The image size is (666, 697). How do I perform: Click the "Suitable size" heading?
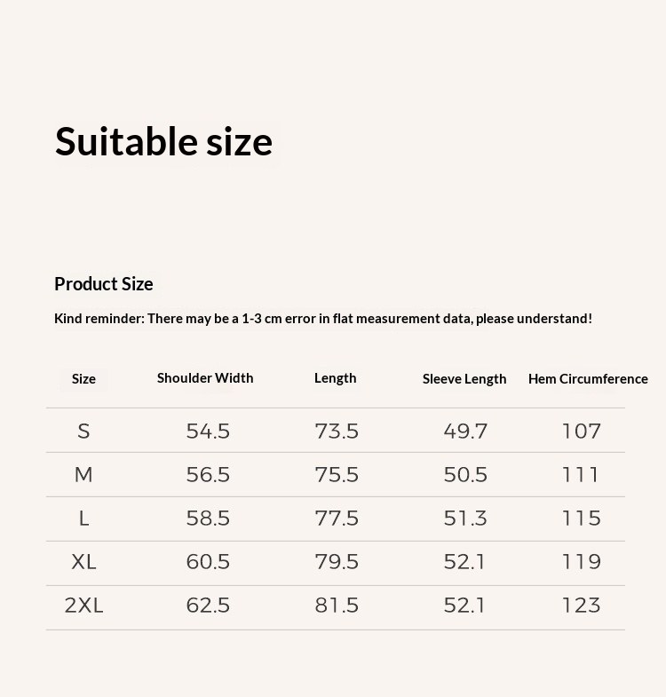(163, 142)
